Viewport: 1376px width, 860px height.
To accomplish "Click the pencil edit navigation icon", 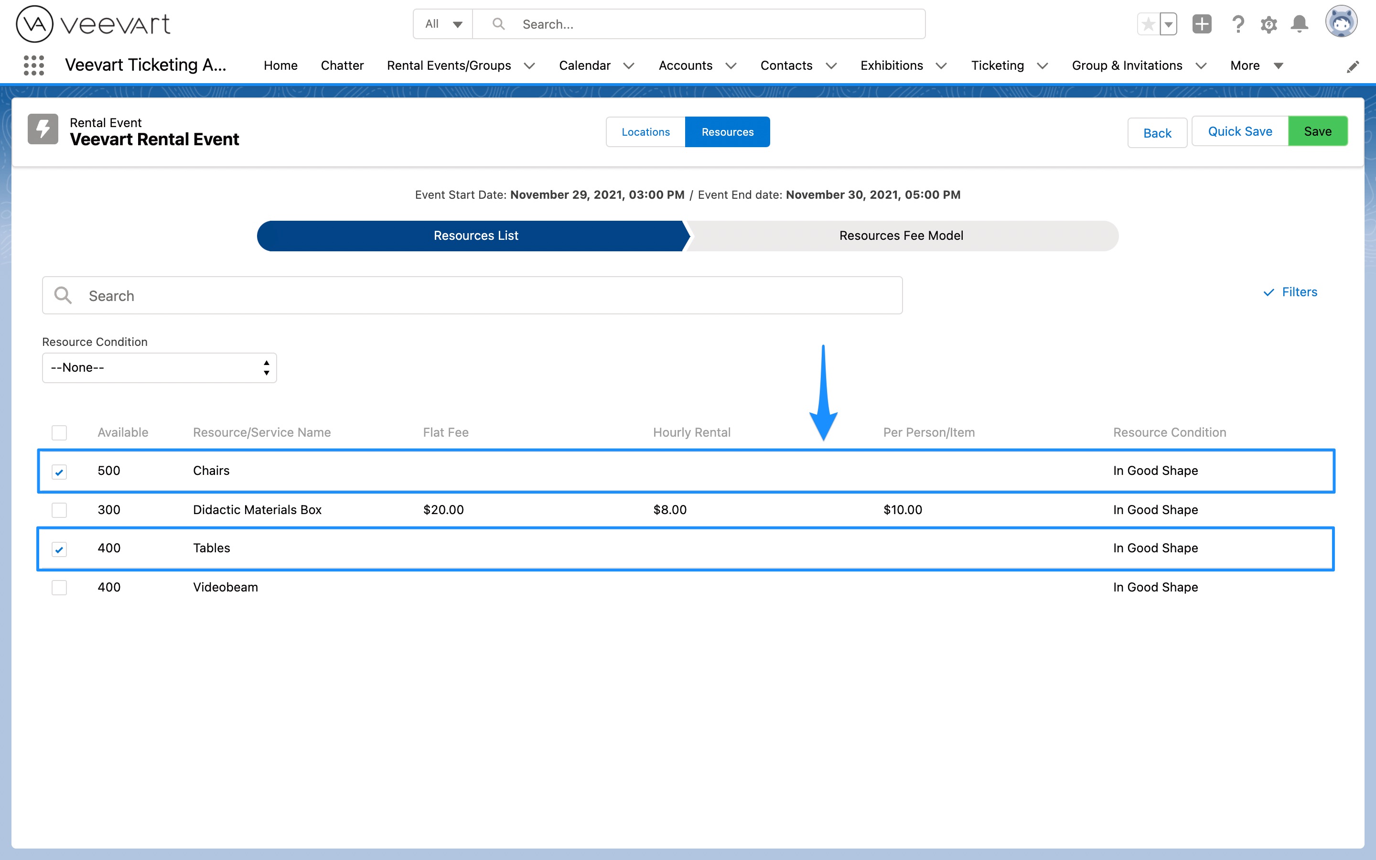I will coord(1353,67).
